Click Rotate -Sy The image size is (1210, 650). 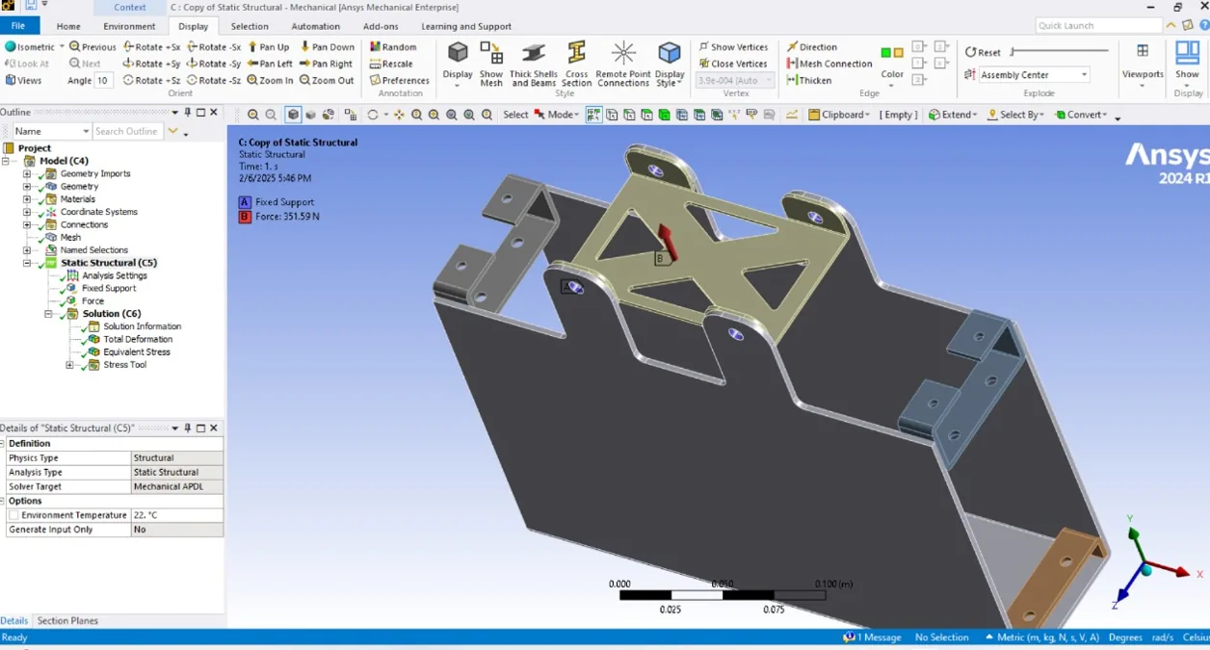(214, 64)
